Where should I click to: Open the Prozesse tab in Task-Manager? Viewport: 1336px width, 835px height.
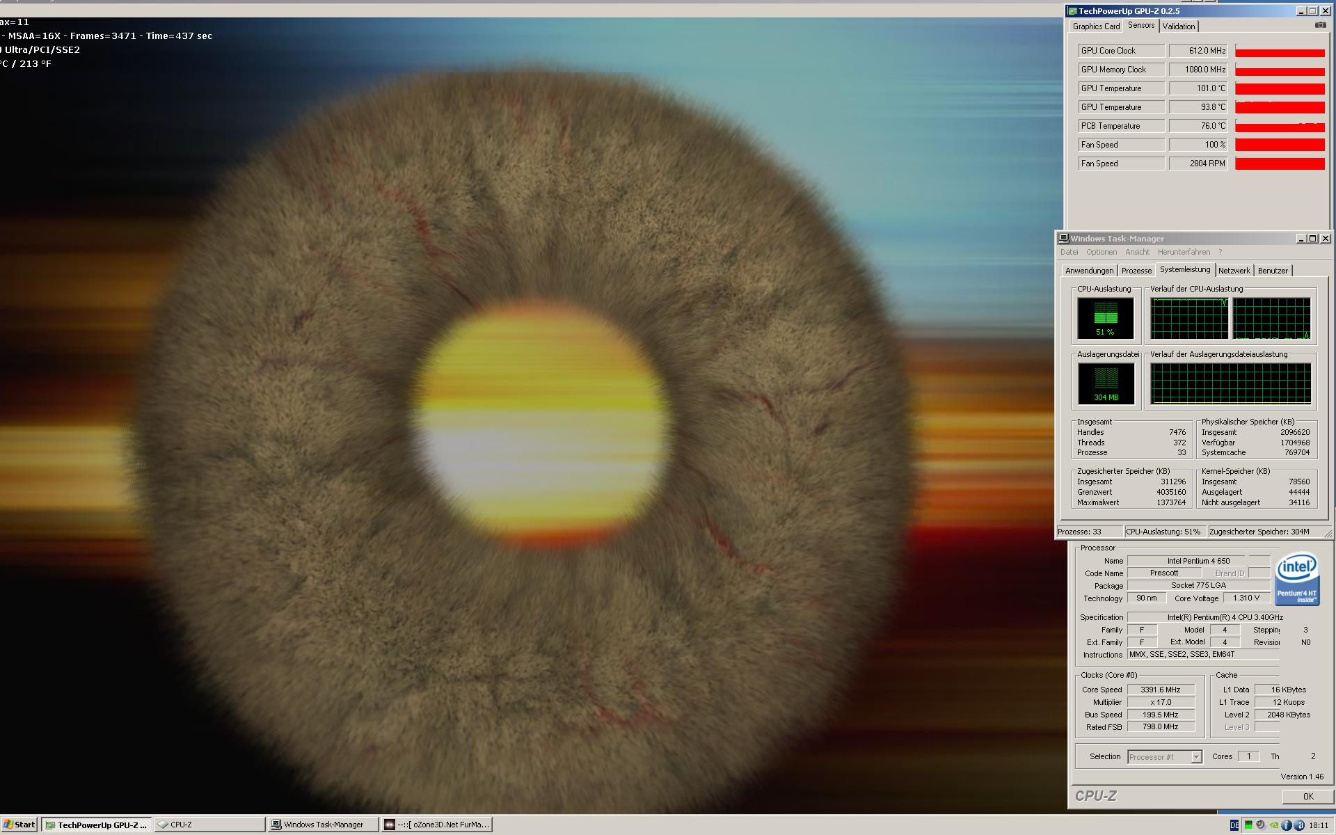[x=1136, y=271]
